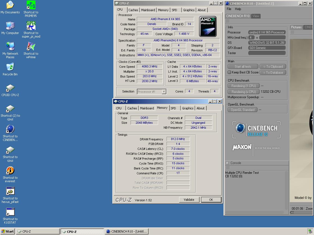The image size is (314, 235).
Task: Open the super_pi_mod desktop shortcut
Action: coord(31,26)
